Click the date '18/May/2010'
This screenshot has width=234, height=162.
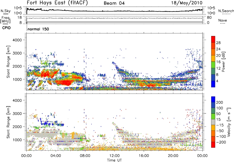click(187, 3)
